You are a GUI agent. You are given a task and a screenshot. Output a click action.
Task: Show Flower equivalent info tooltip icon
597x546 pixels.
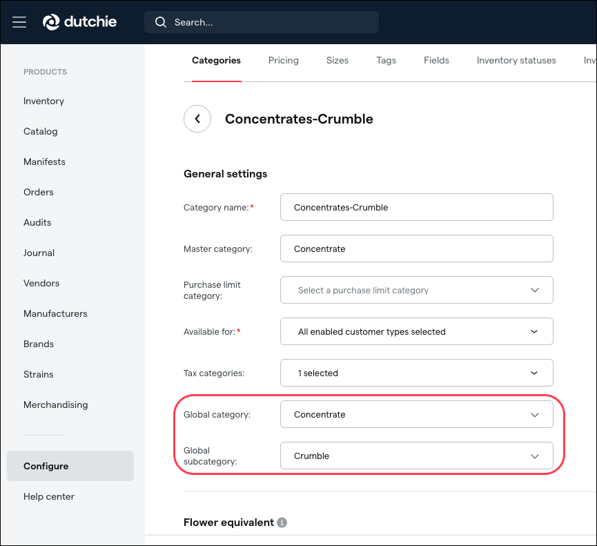tap(282, 523)
